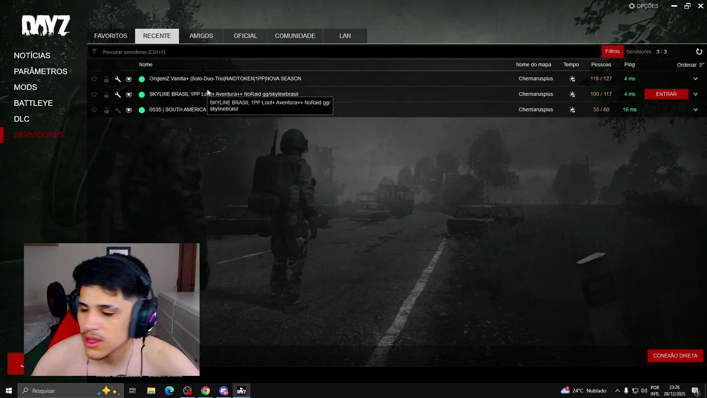707x398 pixels.
Task: Open CONEXÃO DIRETA dialog
Action: point(675,355)
